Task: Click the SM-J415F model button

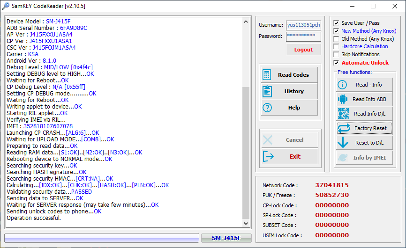Action: [226, 238]
